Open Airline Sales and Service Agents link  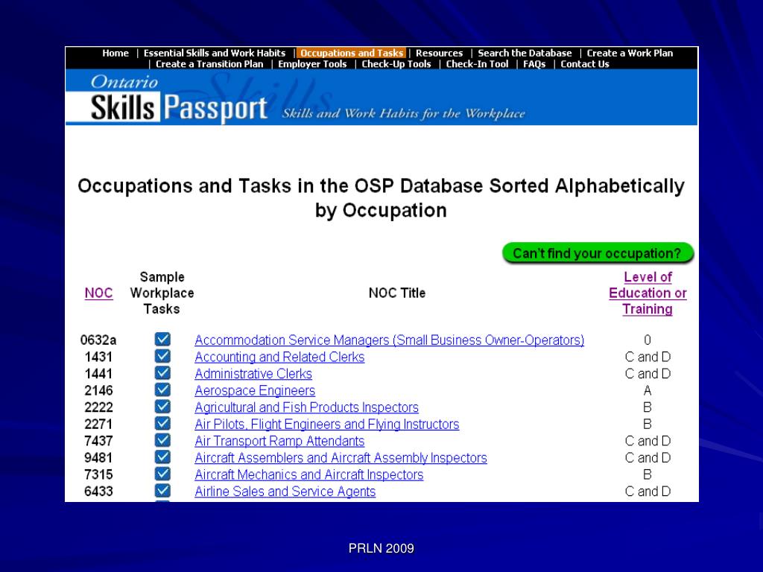coord(285,492)
